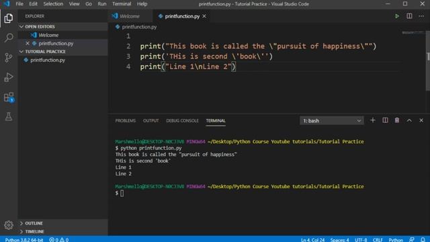Open the Edit menu
430x242 pixels.
click(33, 4)
